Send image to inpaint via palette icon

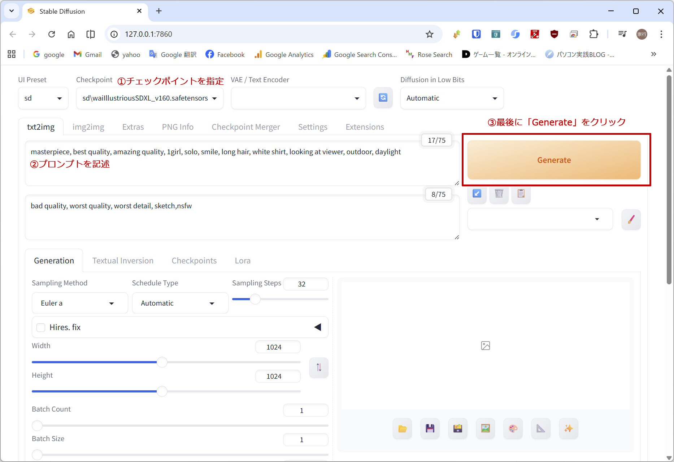(513, 428)
